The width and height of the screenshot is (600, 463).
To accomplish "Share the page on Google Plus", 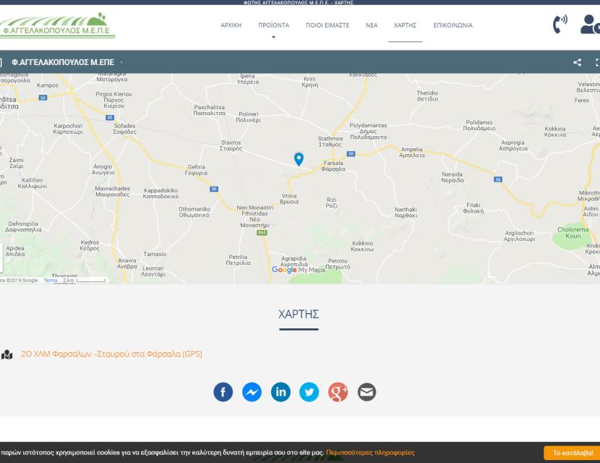I will (x=338, y=392).
